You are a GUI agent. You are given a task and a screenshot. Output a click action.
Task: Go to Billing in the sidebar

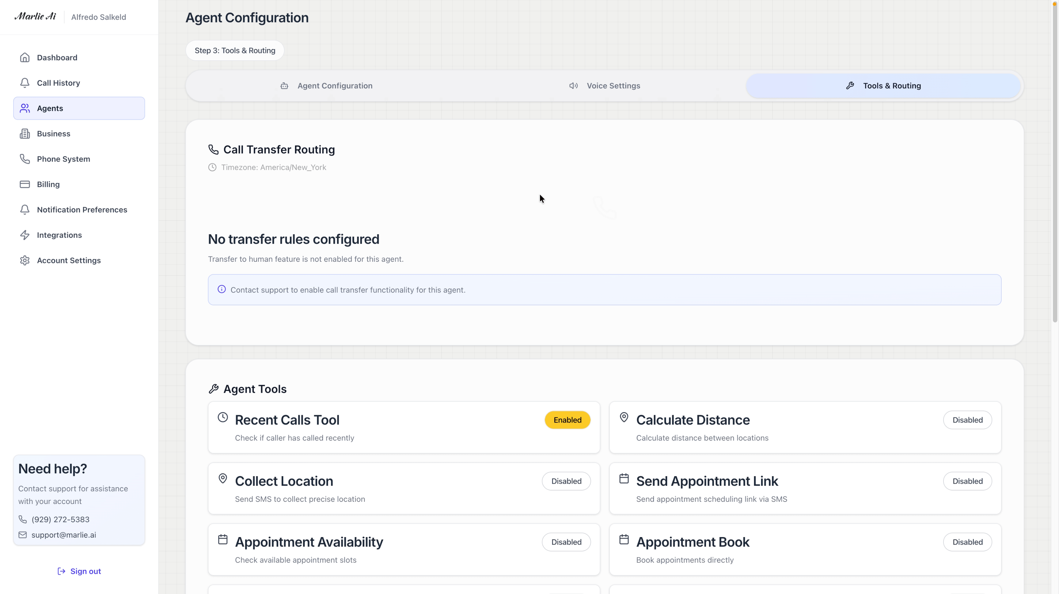coord(79,184)
